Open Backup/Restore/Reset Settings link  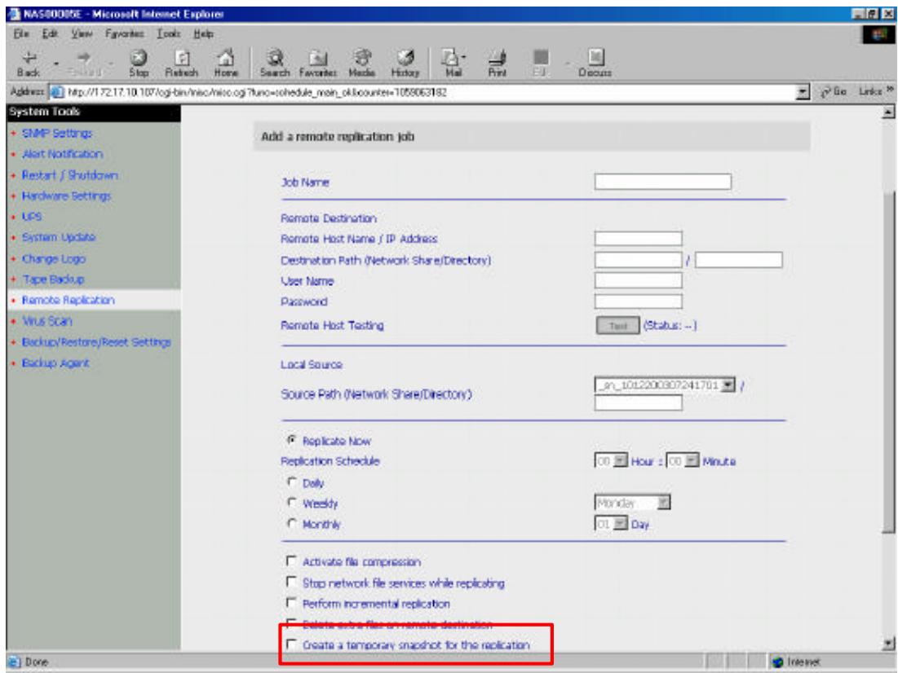click(x=96, y=341)
